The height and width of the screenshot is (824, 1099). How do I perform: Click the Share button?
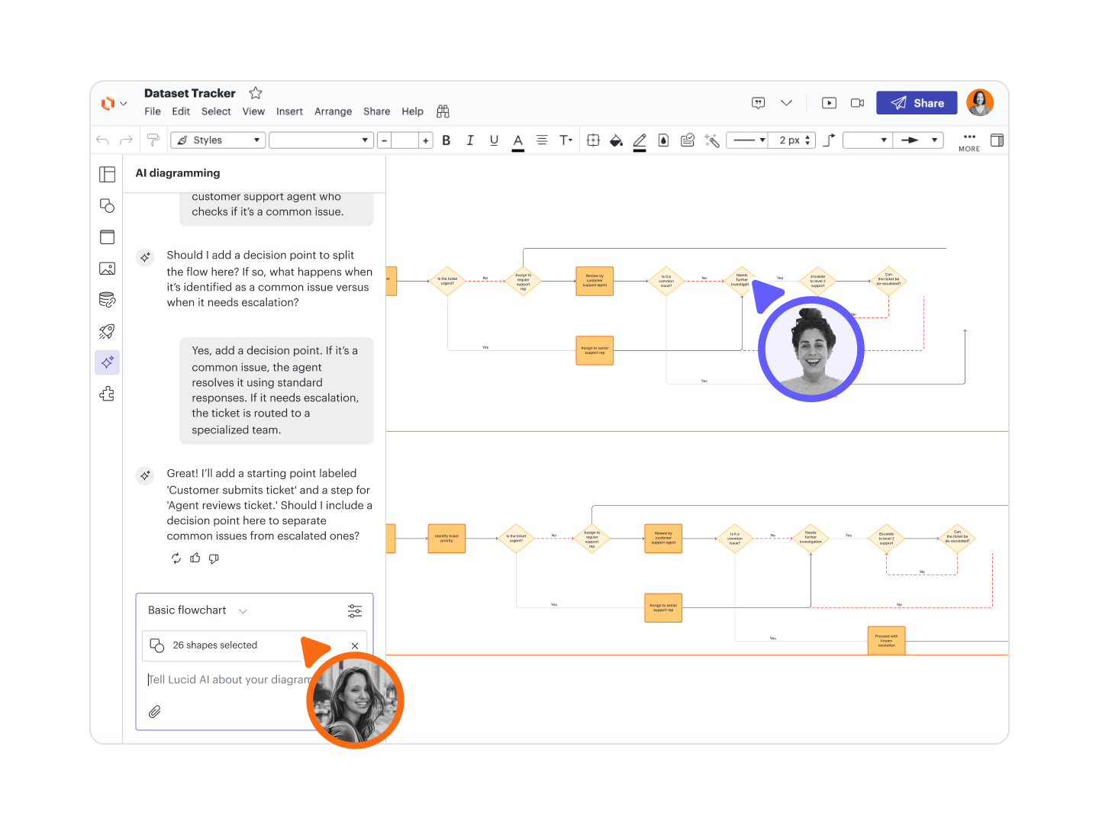coord(917,103)
